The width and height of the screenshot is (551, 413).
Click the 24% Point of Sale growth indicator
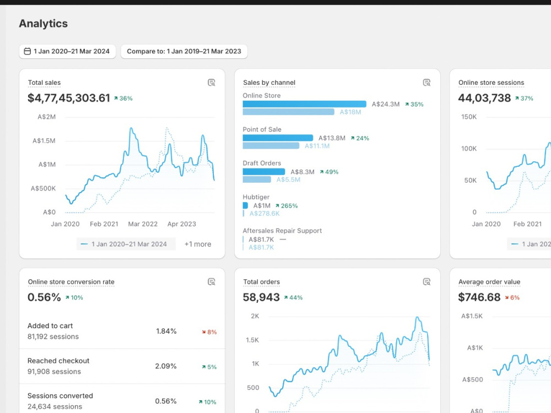pos(360,138)
